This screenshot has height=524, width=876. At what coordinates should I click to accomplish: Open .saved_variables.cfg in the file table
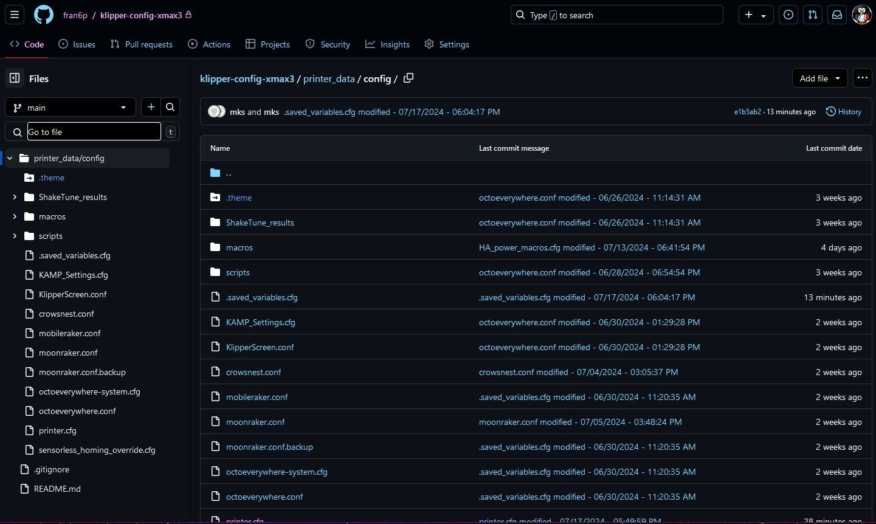pos(262,297)
